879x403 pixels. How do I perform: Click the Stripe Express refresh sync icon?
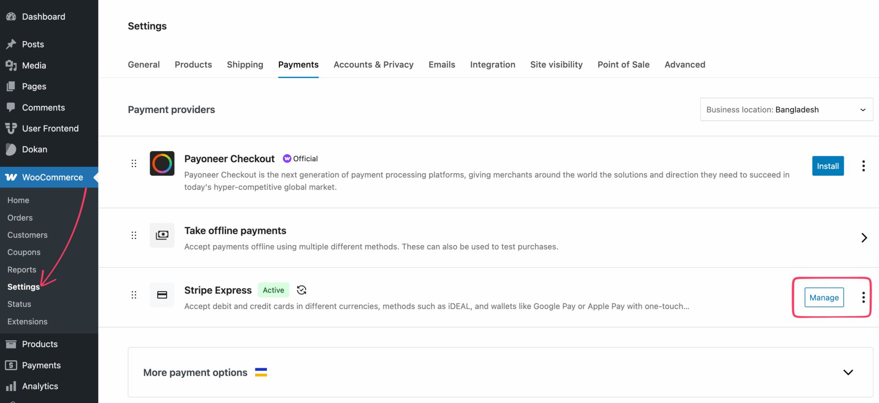(301, 290)
